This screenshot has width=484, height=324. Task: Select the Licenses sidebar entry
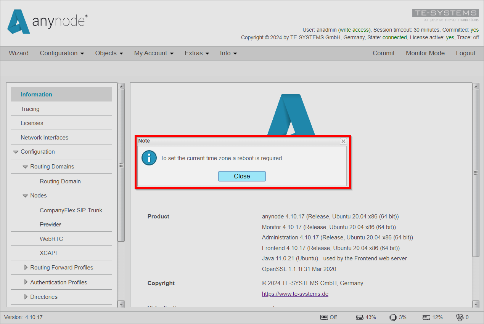31,123
